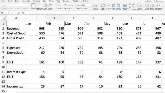Open the Developer tab
Viewport: 165px width, 93px height.
click(67, 1)
